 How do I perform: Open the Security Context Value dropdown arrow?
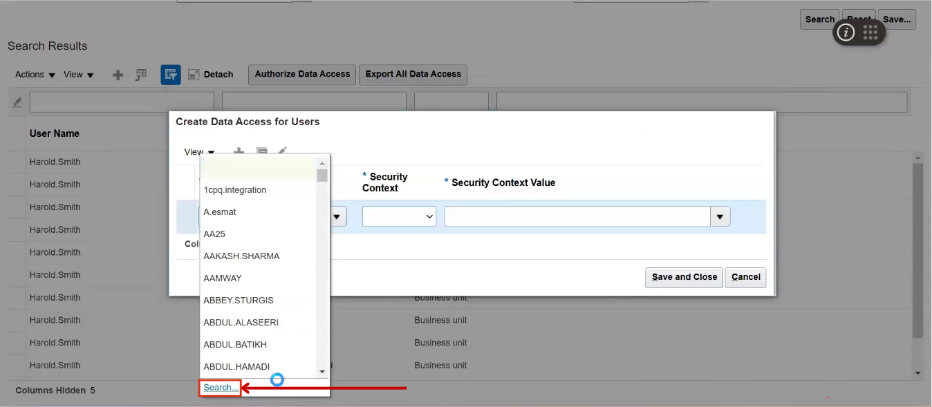[720, 216]
